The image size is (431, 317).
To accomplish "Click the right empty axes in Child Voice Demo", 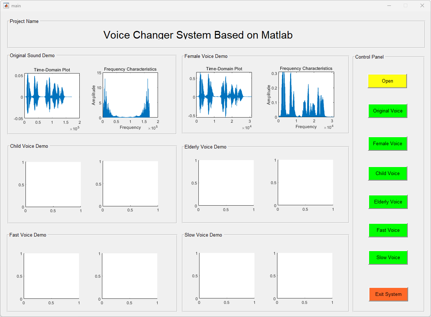I will tap(130, 183).
